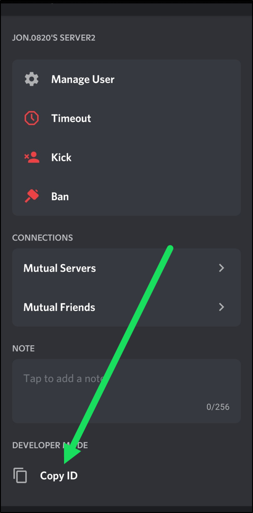Click the Manage User gear icon
Screen dimensions: 253x513
coord(32,79)
